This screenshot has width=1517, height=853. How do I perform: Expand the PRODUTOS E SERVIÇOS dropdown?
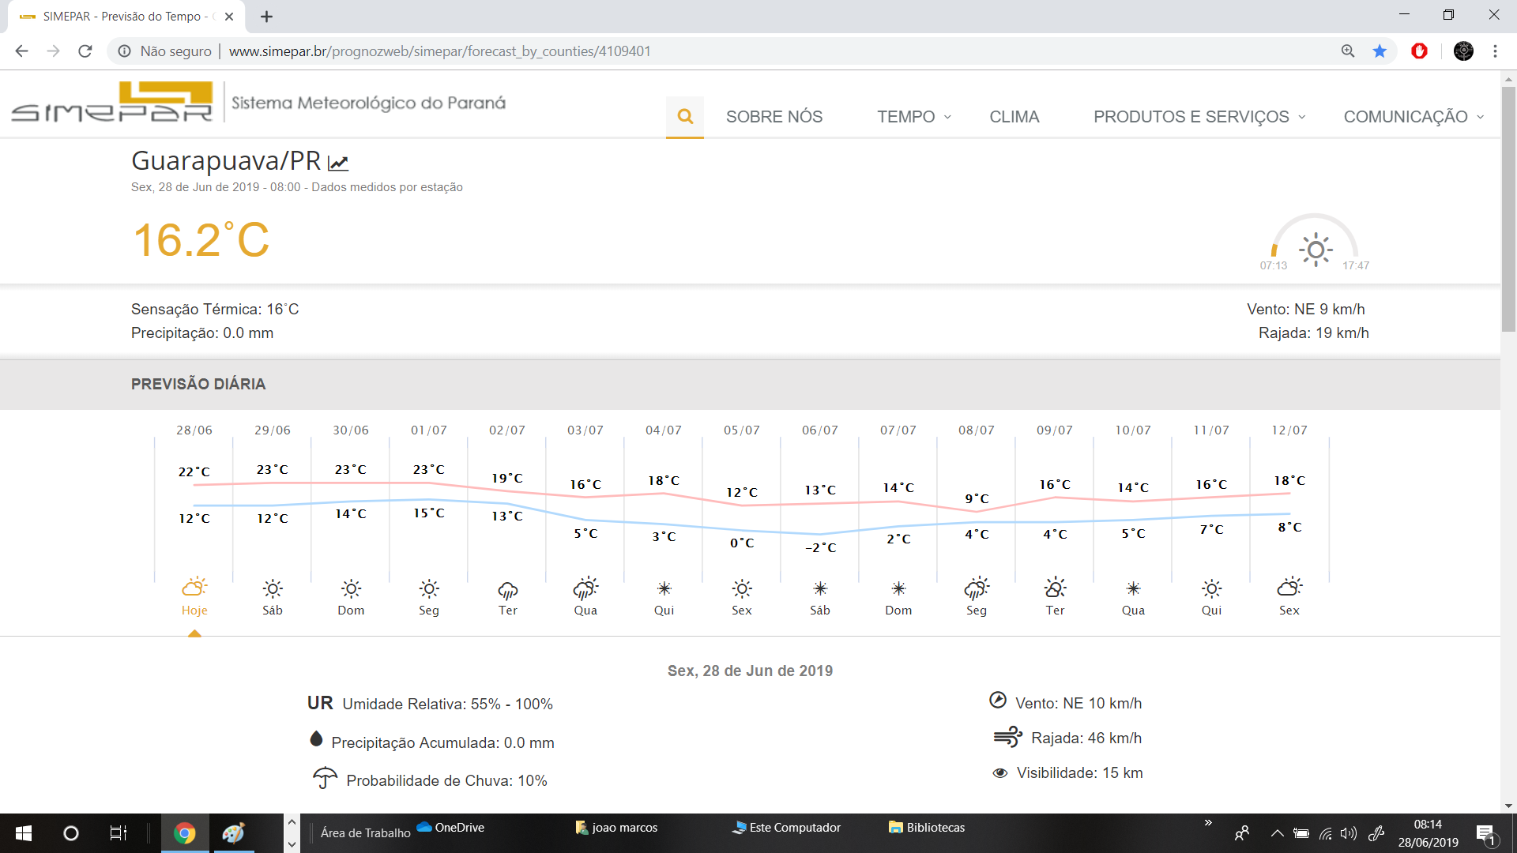coord(1199,117)
